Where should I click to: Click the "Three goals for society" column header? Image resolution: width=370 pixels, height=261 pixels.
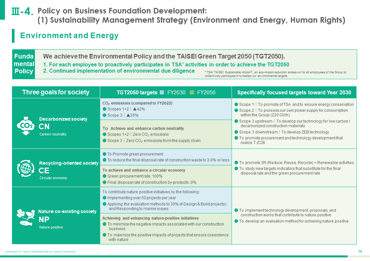56,92
